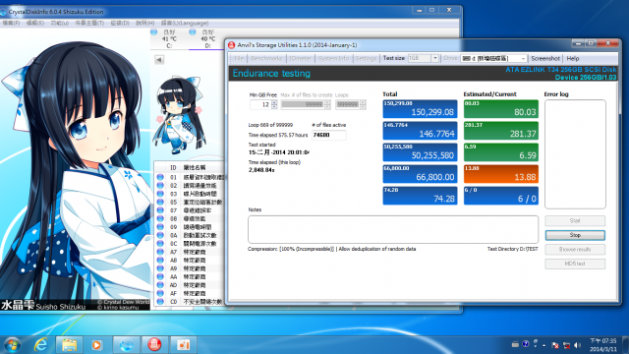Click the blue help tray icon
This screenshot has height=354, width=629.
click(x=525, y=344)
